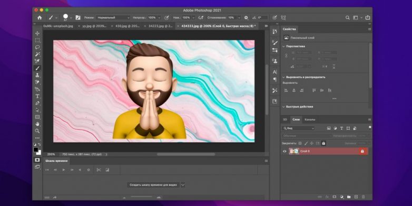
Task: Select the Zoom tool
Action: [37, 131]
